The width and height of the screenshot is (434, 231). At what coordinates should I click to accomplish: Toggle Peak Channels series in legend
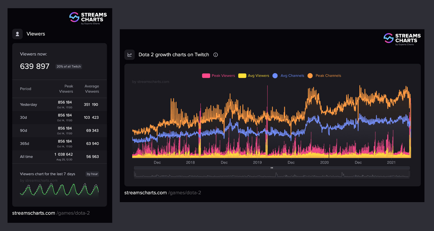[x=324, y=76]
